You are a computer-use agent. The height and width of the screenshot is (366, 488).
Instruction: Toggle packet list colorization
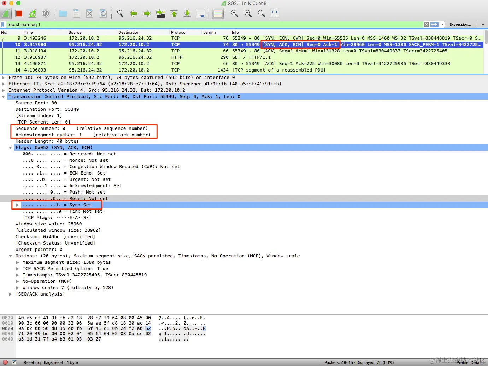(x=218, y=13)
